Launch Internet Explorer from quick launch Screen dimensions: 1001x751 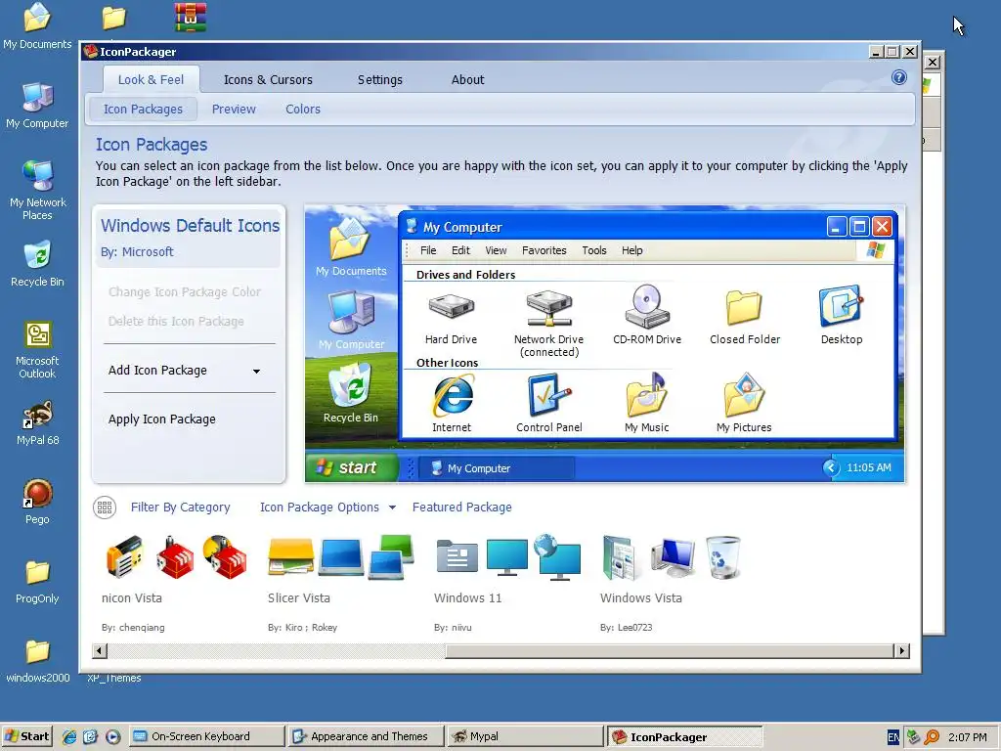[x=69, y=736]
